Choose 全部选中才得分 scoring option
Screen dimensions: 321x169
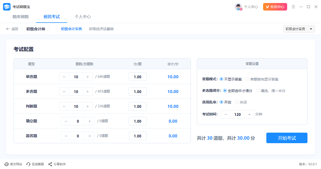[238, 91]
